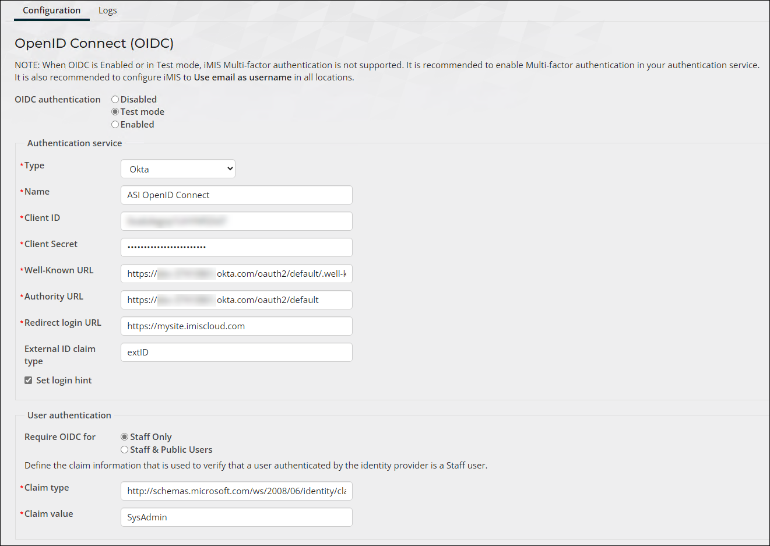Click the Well-Known URL input field

pyautogui.click(x=236, y=274)
